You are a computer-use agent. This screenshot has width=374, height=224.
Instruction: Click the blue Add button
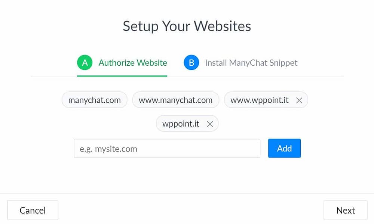tap(284, 148)
